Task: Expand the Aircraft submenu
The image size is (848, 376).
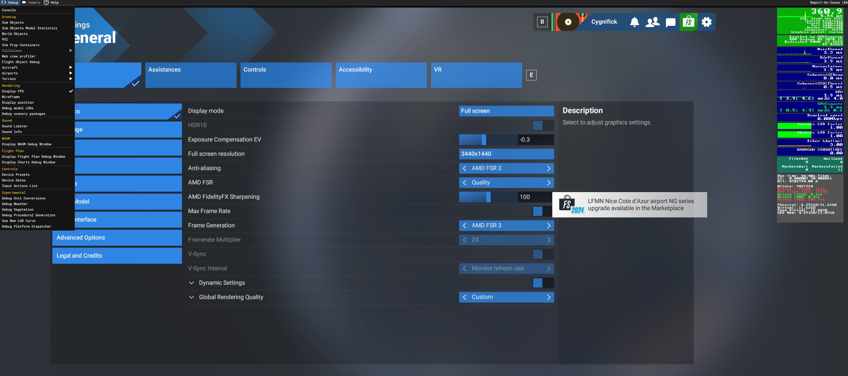Action: [37, 68]
